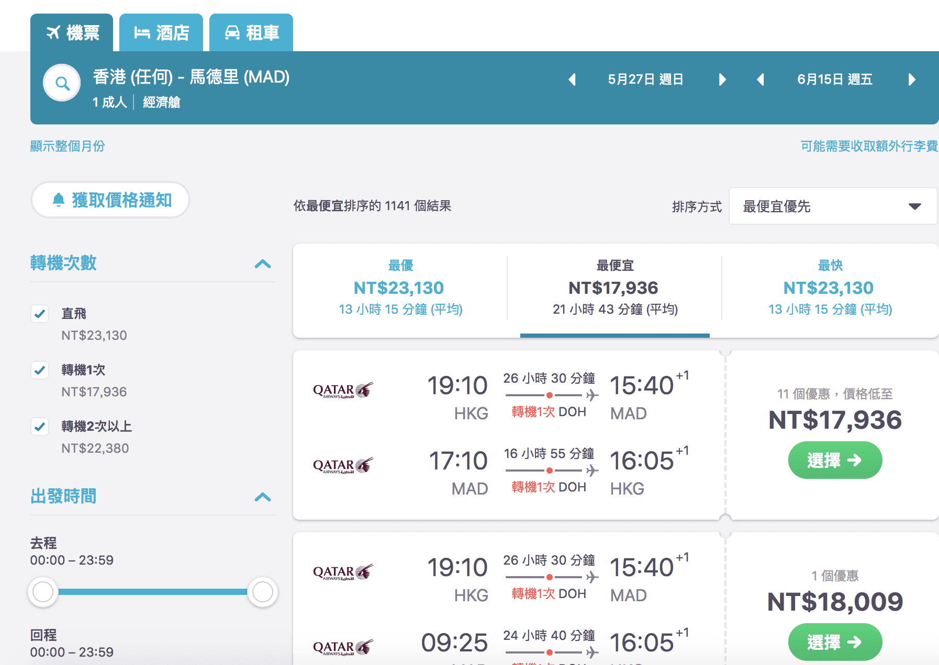
Task: Go to previous day before 6月15日
Action: [x=761, y=79]
